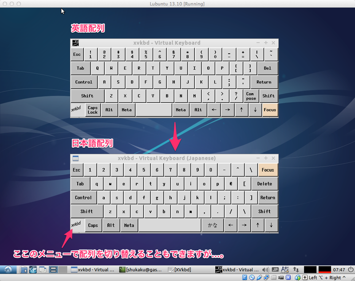Screen dimensions: 355x281
Task: Activate the shukaku@gas terminal taskbar entry
Action: [x=140, y=269]
